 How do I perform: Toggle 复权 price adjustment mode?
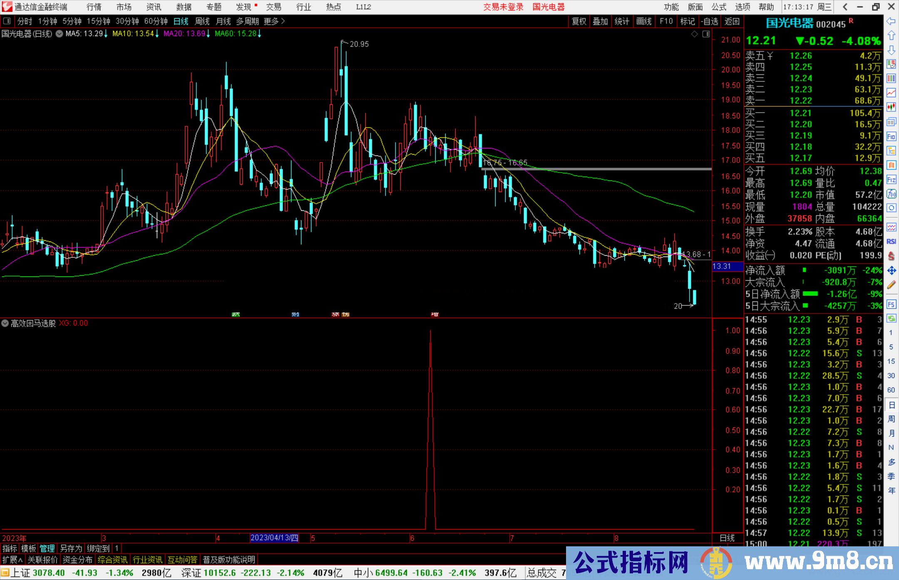click(579, 21)
